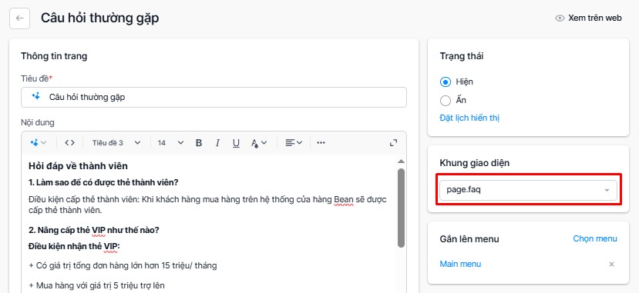Viewport: 639px width, 293px height.
Task: Show more toolbar options (three dots)
Action: [321, 142]
